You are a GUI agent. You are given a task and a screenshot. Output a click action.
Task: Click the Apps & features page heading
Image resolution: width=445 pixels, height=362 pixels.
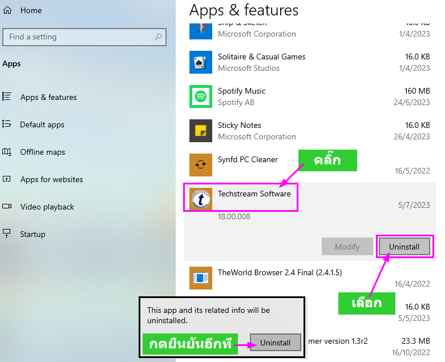click(x=244, y=10)
